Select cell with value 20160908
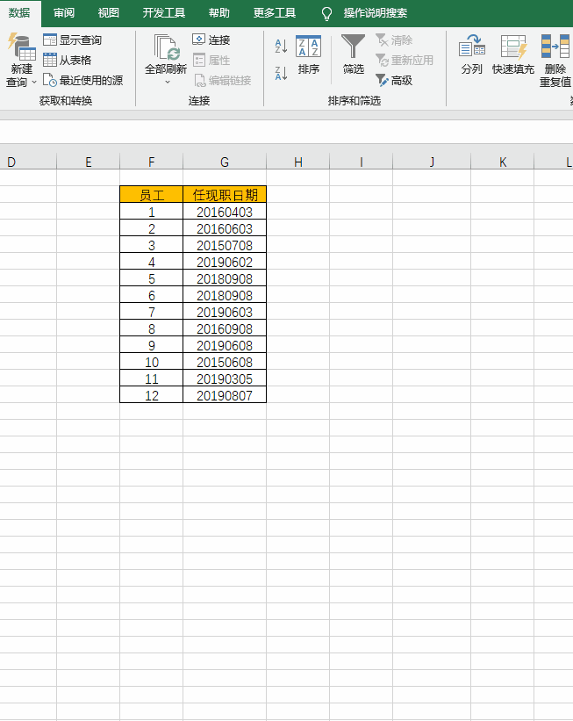573x721 pixels. point(225,328)
